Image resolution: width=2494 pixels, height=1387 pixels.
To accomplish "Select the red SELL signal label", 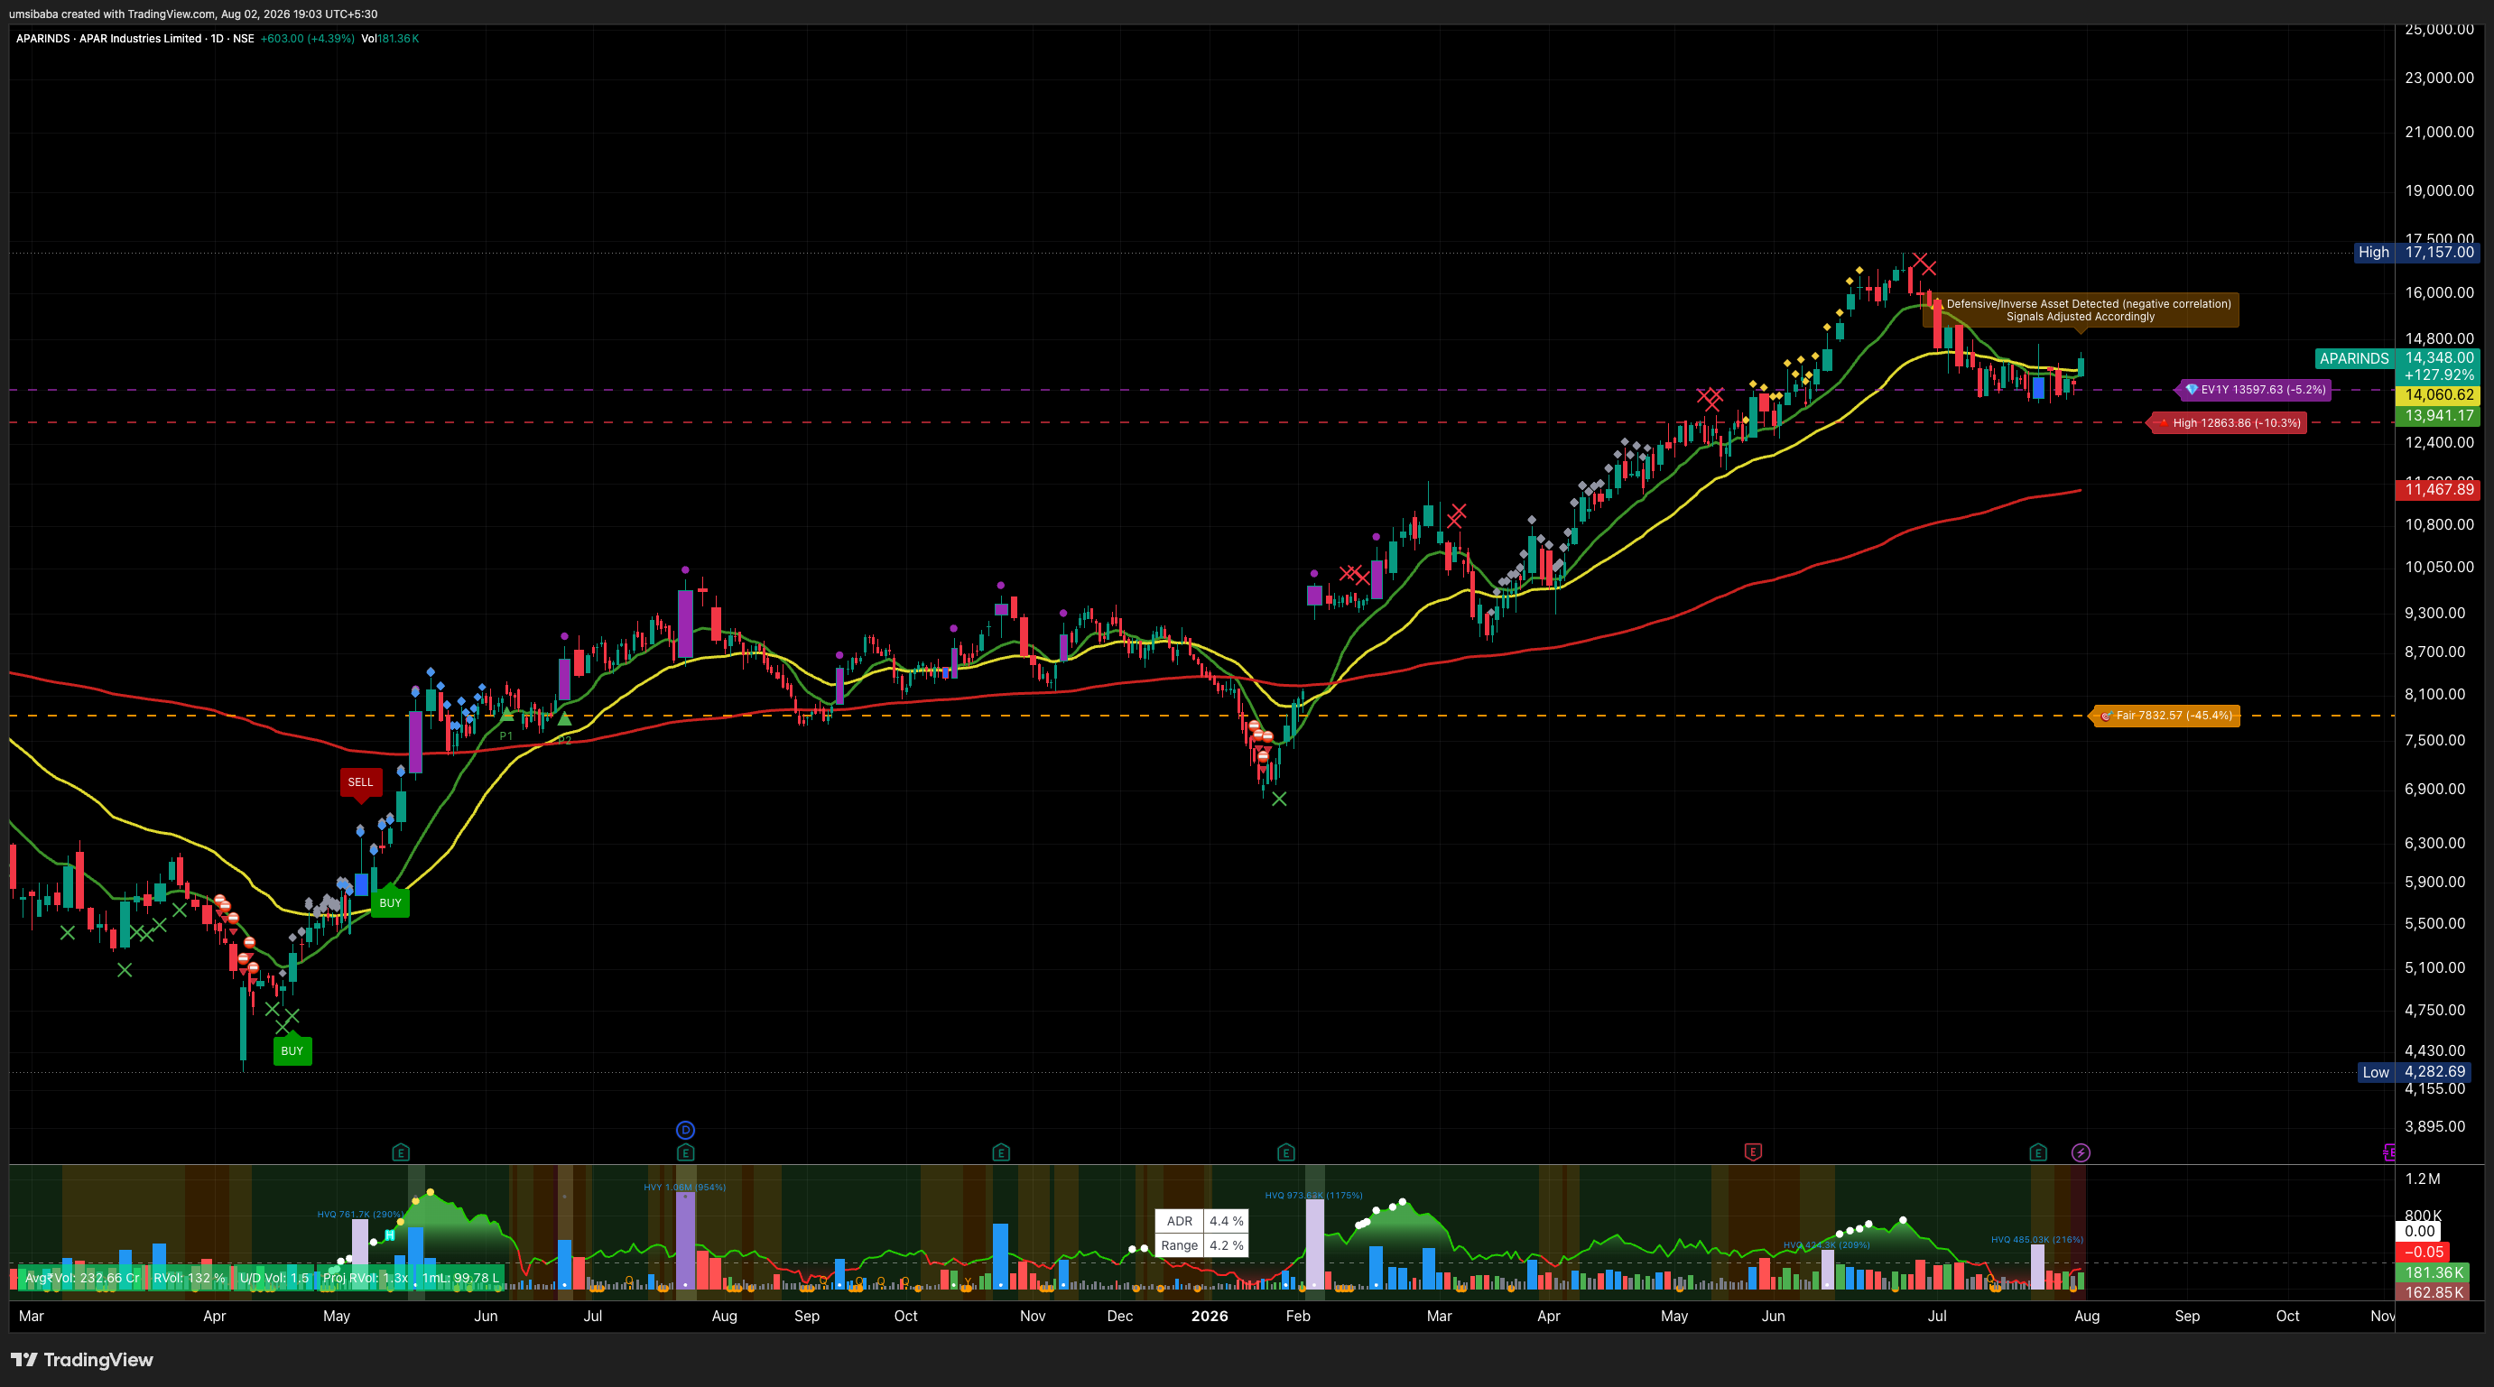I will [x=360, y=783].
